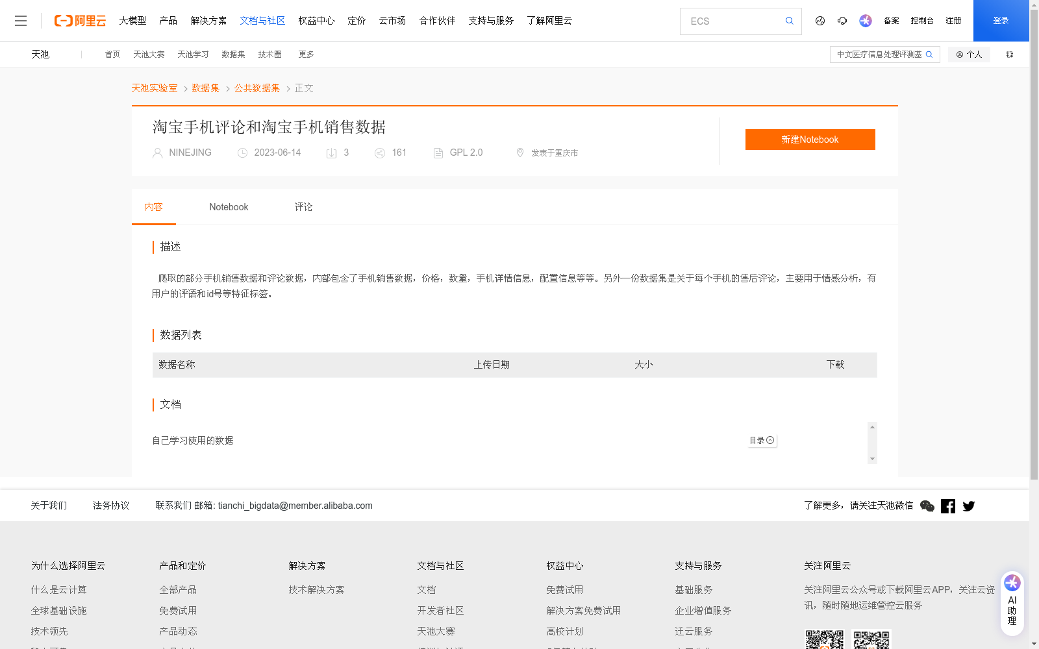Click the 法务协议 footer link

(x=111, y=506)
